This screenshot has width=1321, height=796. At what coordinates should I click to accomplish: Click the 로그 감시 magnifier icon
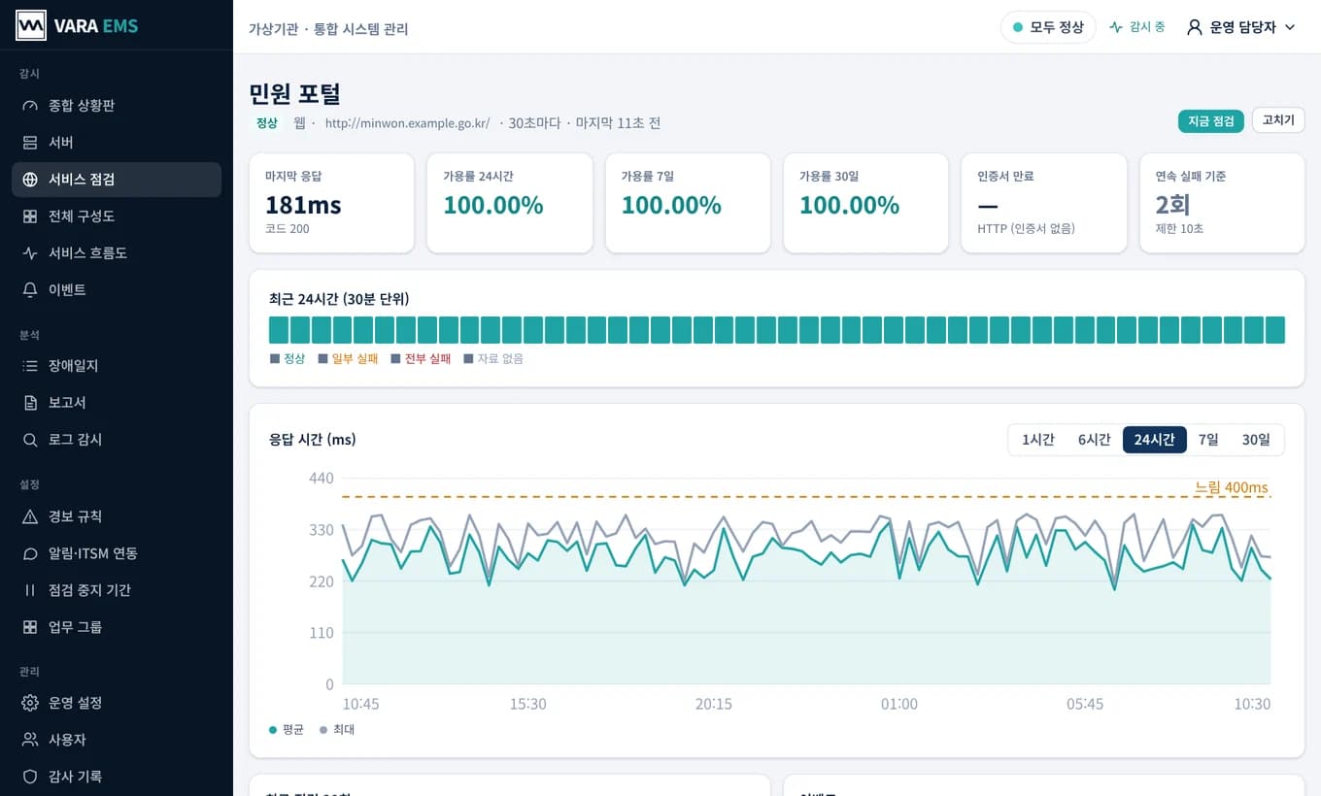pos(30,439)
